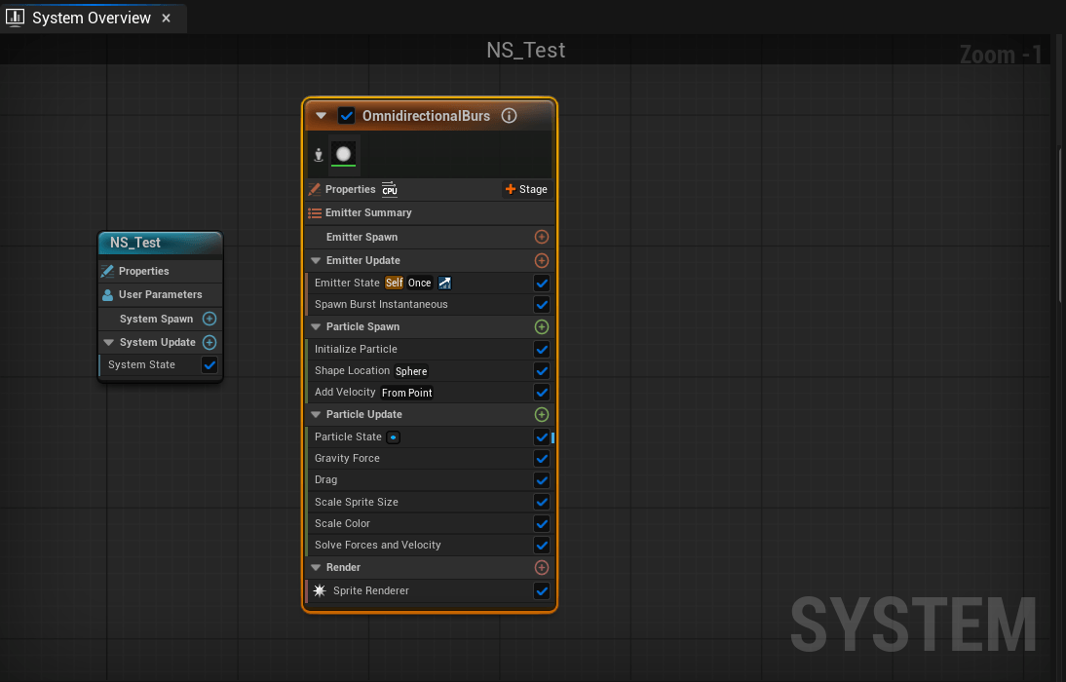This screenshot has width=1066, height=682.
Task: Add a module to Particle Update
Action: point(542,415)
